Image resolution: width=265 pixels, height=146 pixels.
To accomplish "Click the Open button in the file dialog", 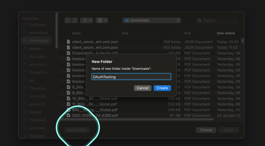I will [229, 130].
